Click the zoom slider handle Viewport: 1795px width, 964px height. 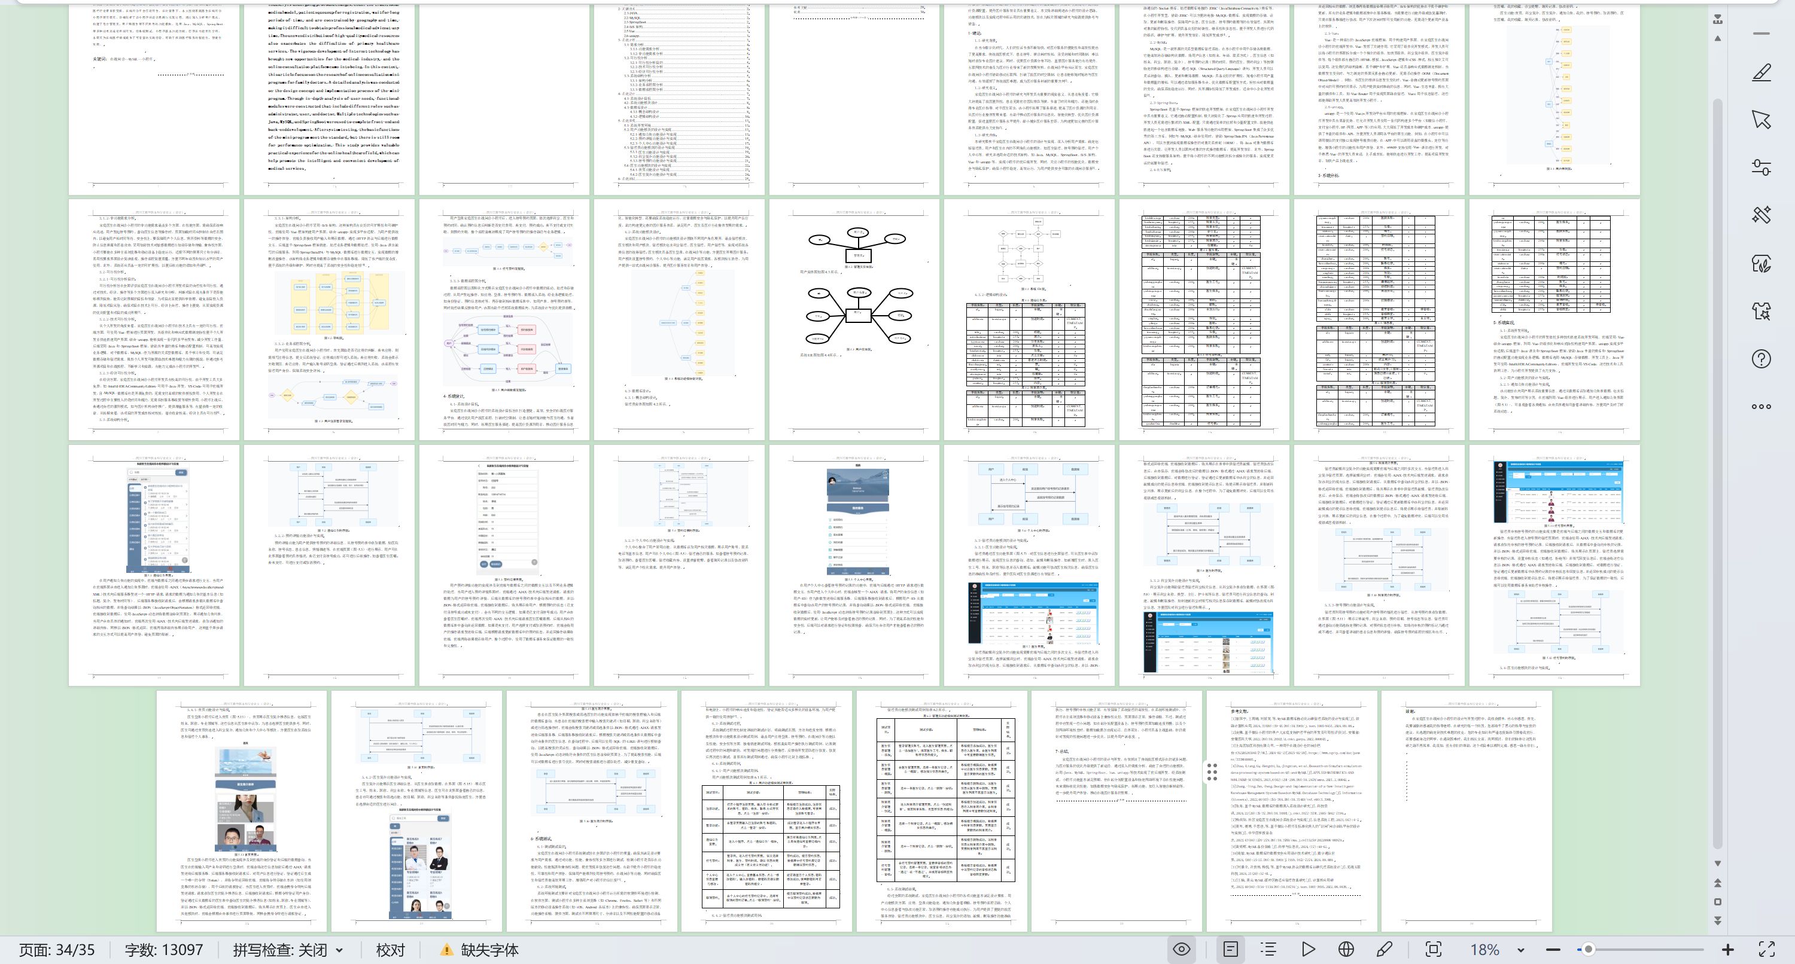pyautogui.click(x=1588, y=950)
